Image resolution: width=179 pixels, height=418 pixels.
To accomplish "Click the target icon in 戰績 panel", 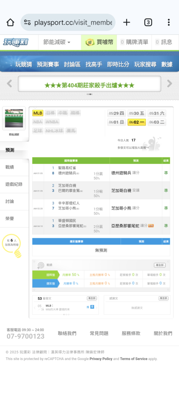I will (x=41, y=265).
